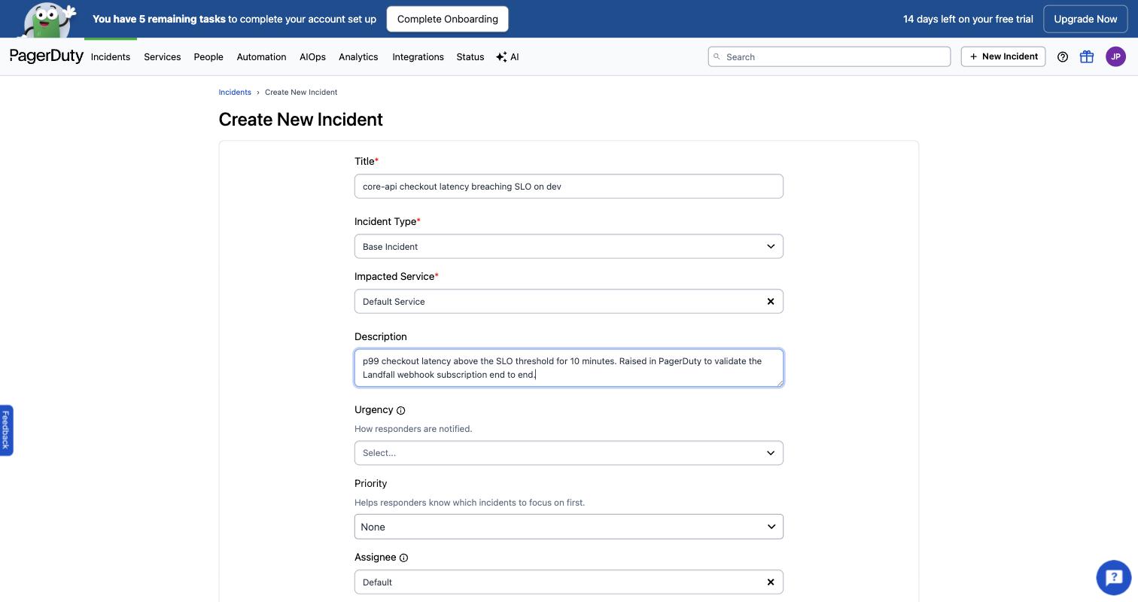Open the Assignee combo box
The height and width of the screenshot is (602, 1138).
point(569,582)
